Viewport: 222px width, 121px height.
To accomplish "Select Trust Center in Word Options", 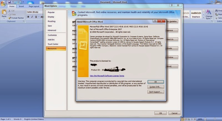I will 56,44.
